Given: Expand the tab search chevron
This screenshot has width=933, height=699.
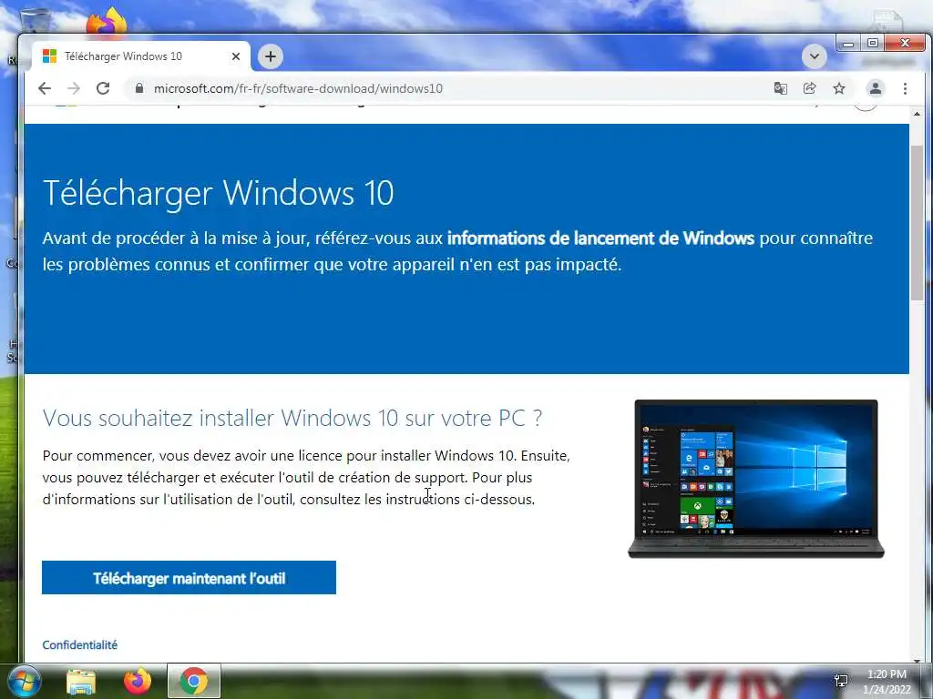Looking at the screenshot, I should click(x=814, y=57).
